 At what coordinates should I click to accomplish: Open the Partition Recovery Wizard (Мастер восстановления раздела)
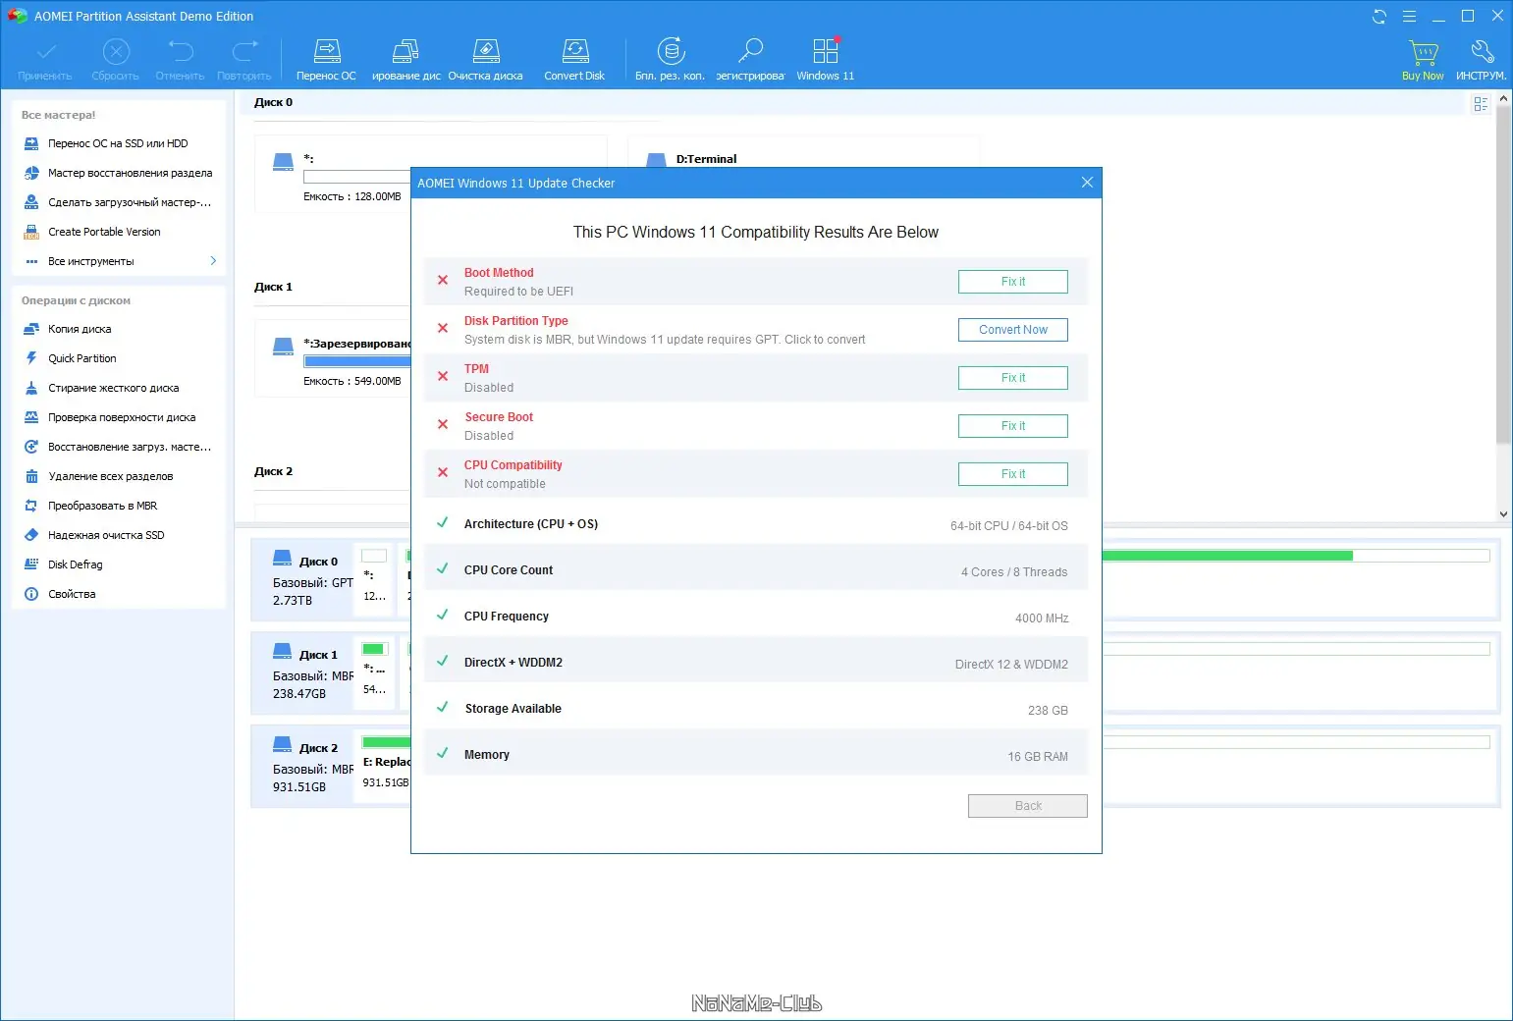pyautogui.click(x=118, y=173)
